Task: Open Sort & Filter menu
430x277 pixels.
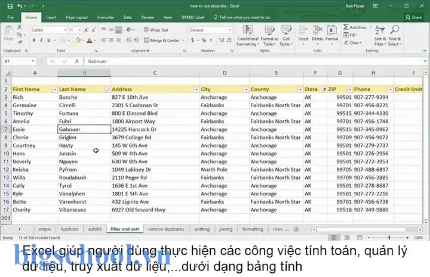Action: (380, 36)
